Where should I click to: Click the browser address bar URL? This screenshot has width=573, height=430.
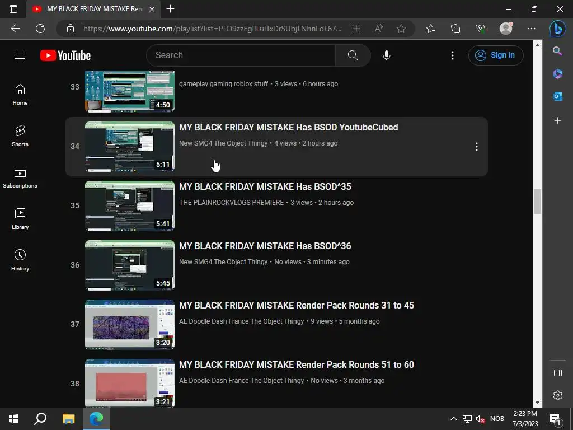[213, 29]
